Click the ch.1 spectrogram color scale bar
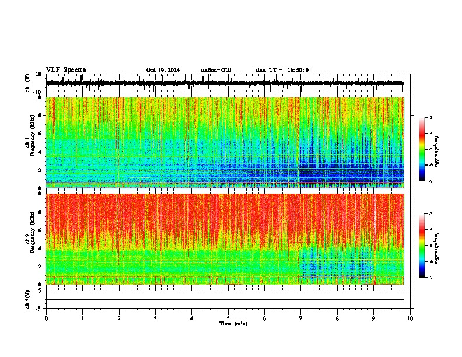462x357 pixels. coord(422,149)
